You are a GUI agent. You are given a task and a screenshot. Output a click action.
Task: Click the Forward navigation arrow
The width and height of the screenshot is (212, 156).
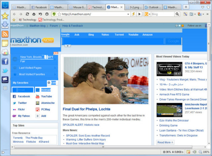tap(21, 14)
